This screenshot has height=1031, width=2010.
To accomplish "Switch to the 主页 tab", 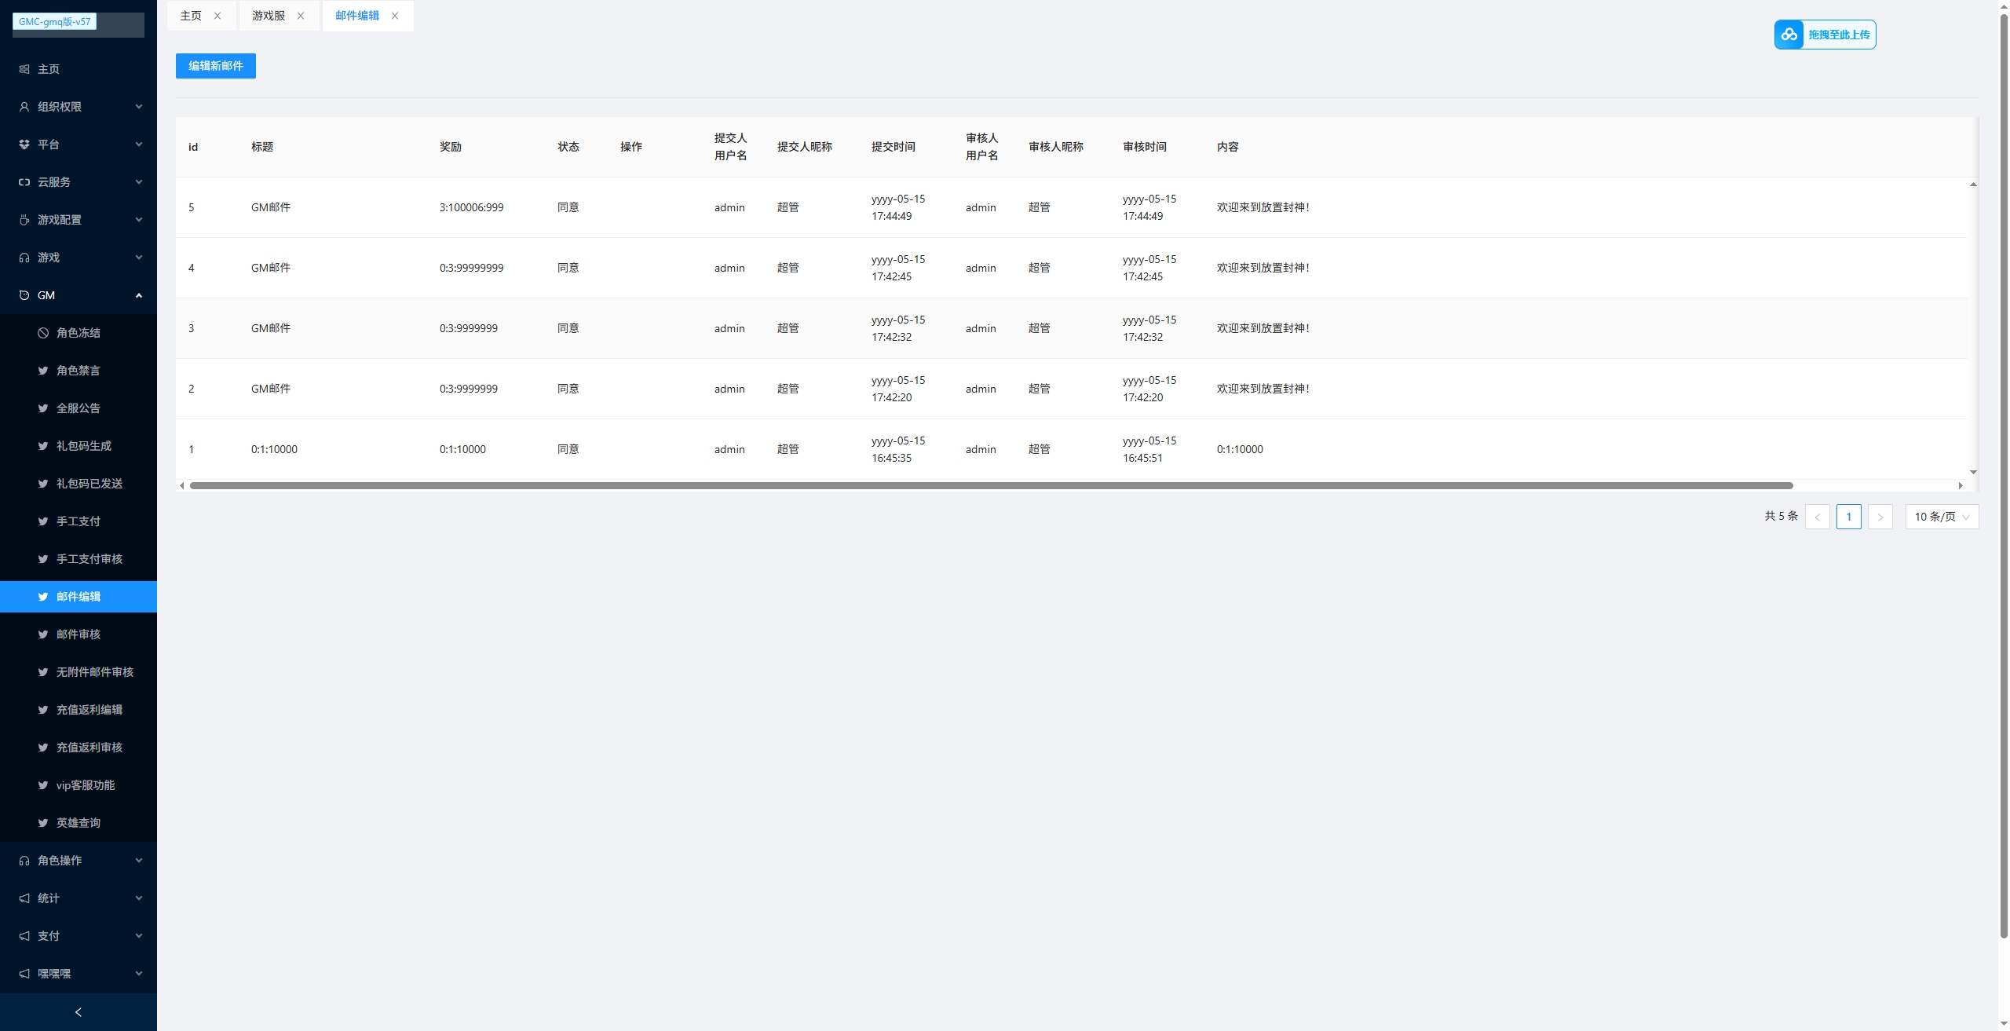I will pyautogui.click(x=191, y=16).
